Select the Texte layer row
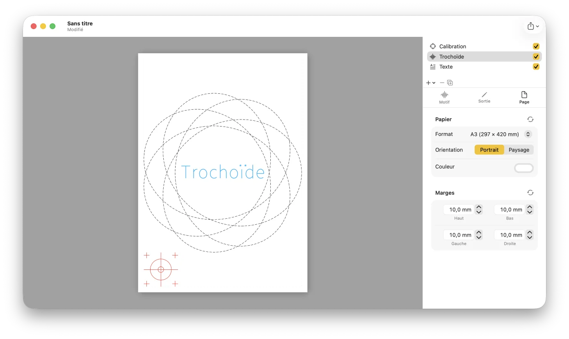 click(x=484, y=67)
